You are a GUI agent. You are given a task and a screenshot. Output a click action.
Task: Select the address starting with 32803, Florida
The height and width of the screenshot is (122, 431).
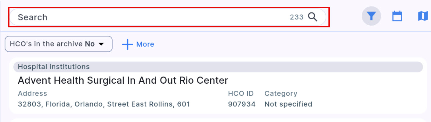tap(104, 104)
